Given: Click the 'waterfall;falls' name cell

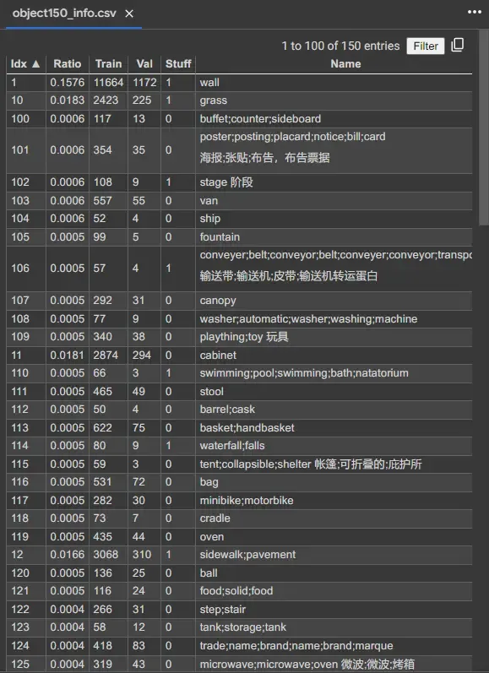Looking at the screenshot, I should click(x=334, y=446).
